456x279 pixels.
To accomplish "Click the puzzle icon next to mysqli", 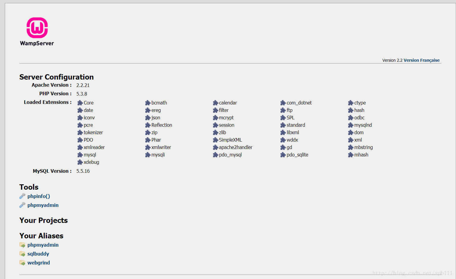I will (x=148, y=155).
